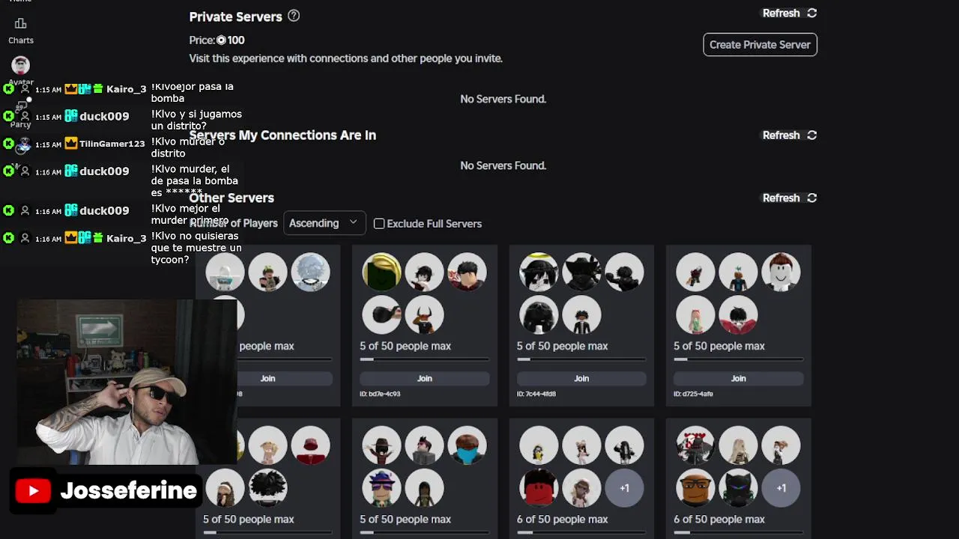The width and height of the screenshot is (959, 539).
Task: Join the server with ID d725-4afe
Action: coord(739,379)
